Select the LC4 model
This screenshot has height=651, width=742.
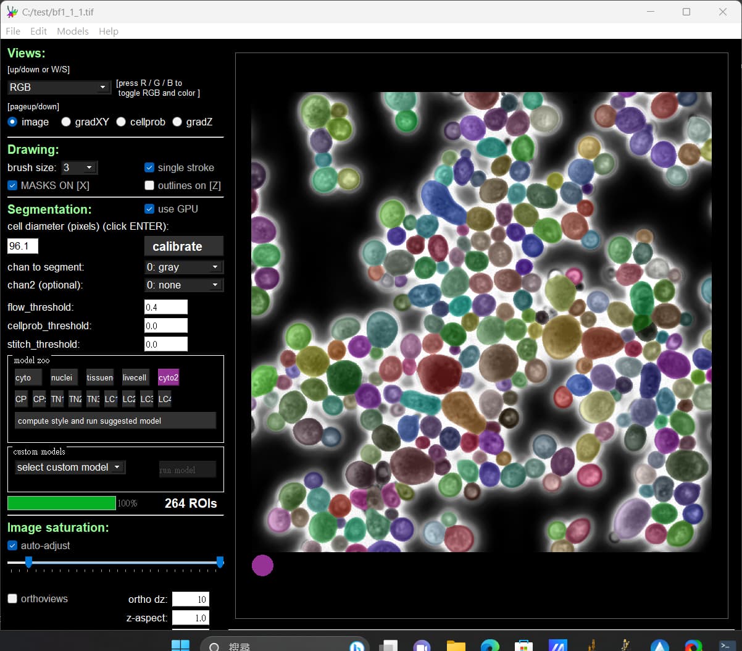[x=164, y=399]
